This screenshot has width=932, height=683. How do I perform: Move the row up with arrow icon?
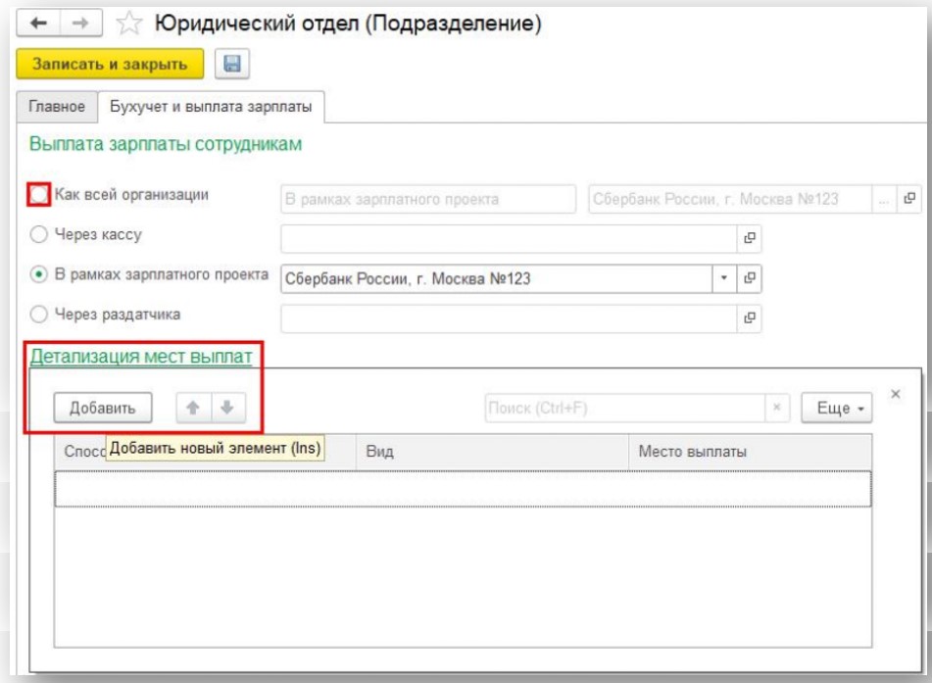click(x=193, y=408)
